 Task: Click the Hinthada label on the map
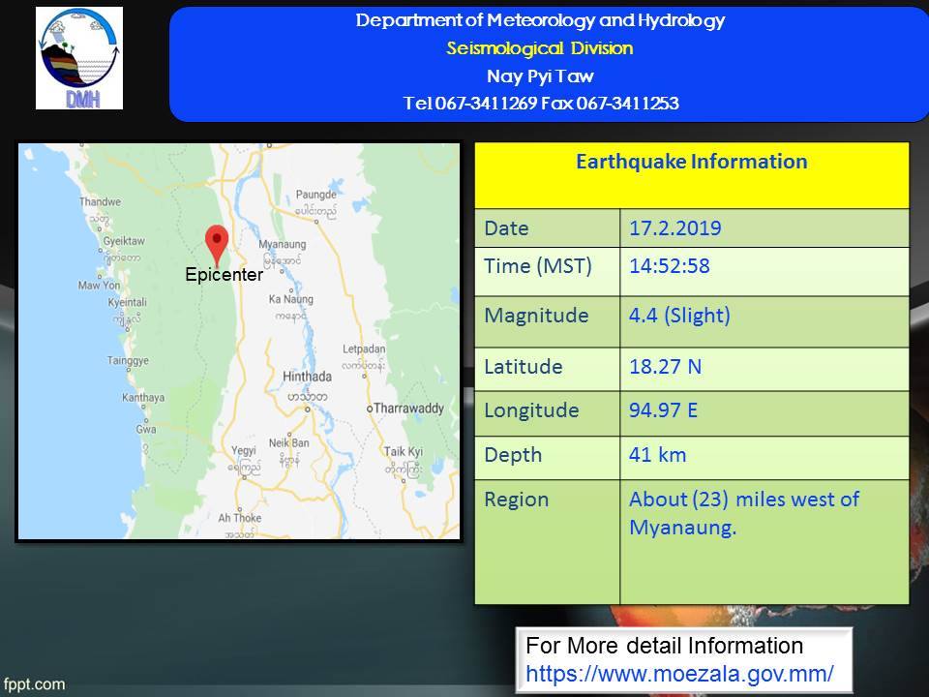[306, 378]
